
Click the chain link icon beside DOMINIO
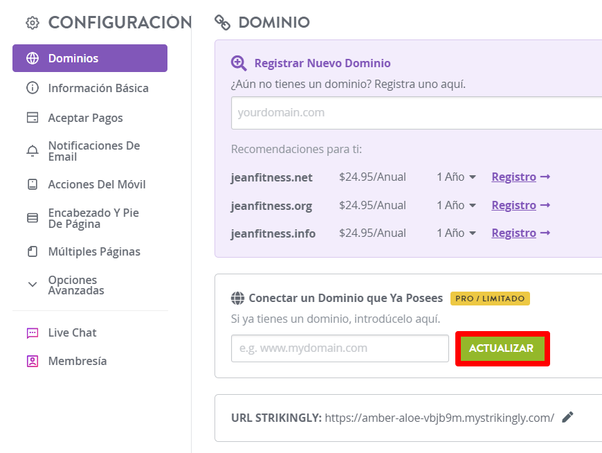click(x=222, y=22)
